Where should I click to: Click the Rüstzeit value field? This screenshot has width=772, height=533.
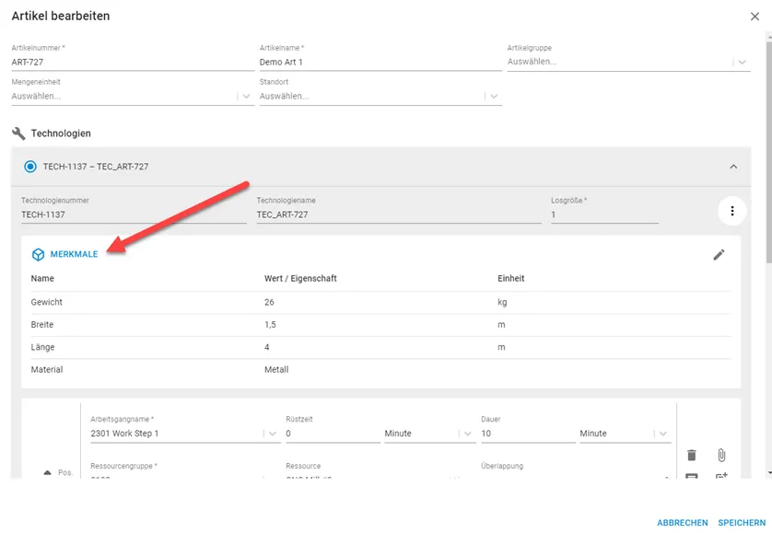333,434
